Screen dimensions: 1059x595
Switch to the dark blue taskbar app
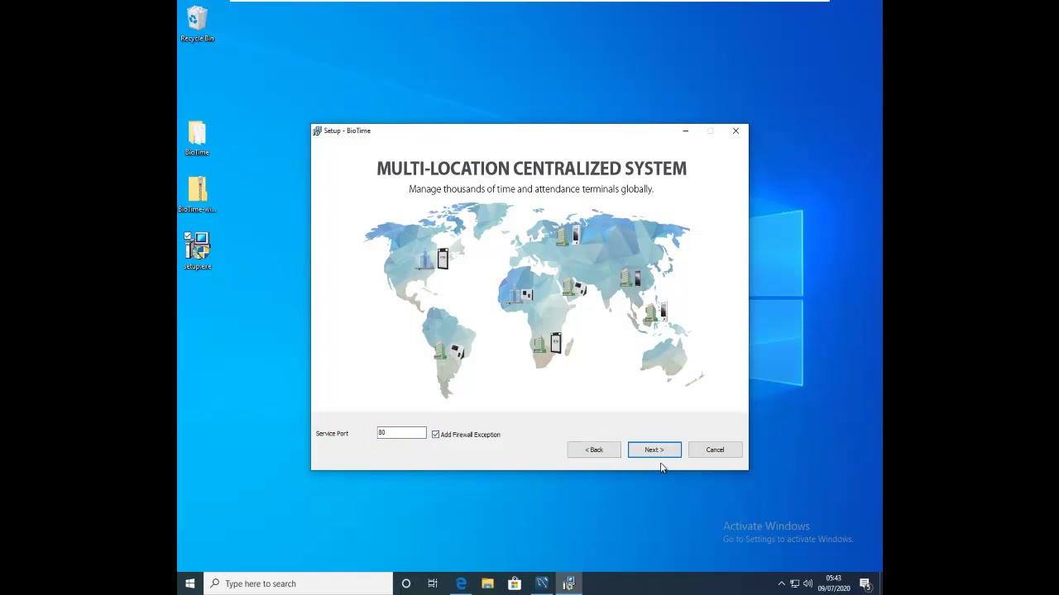[542, 583]
